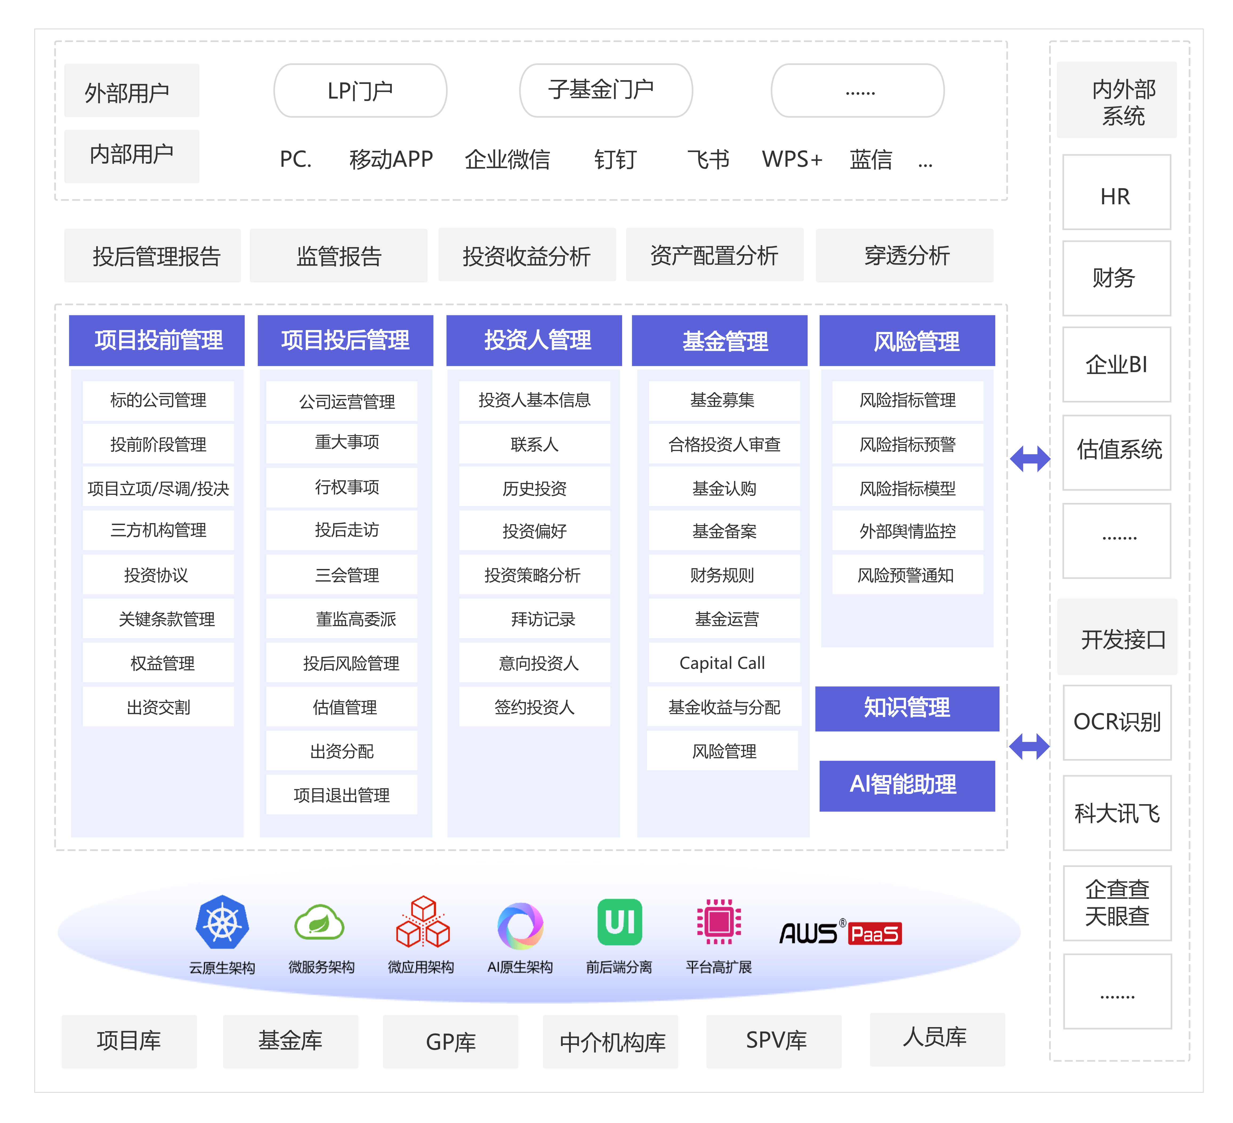This screenshot has height=1123, width=1233.
Task: Click the 平台高扩展 chip icon
Action: coord(719,921)
